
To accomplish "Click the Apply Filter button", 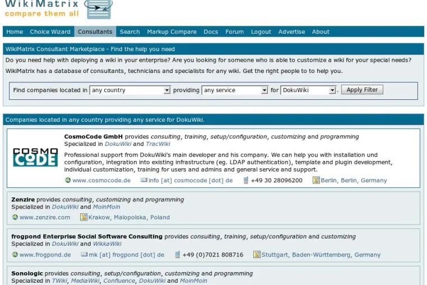I will click(362, 90).
